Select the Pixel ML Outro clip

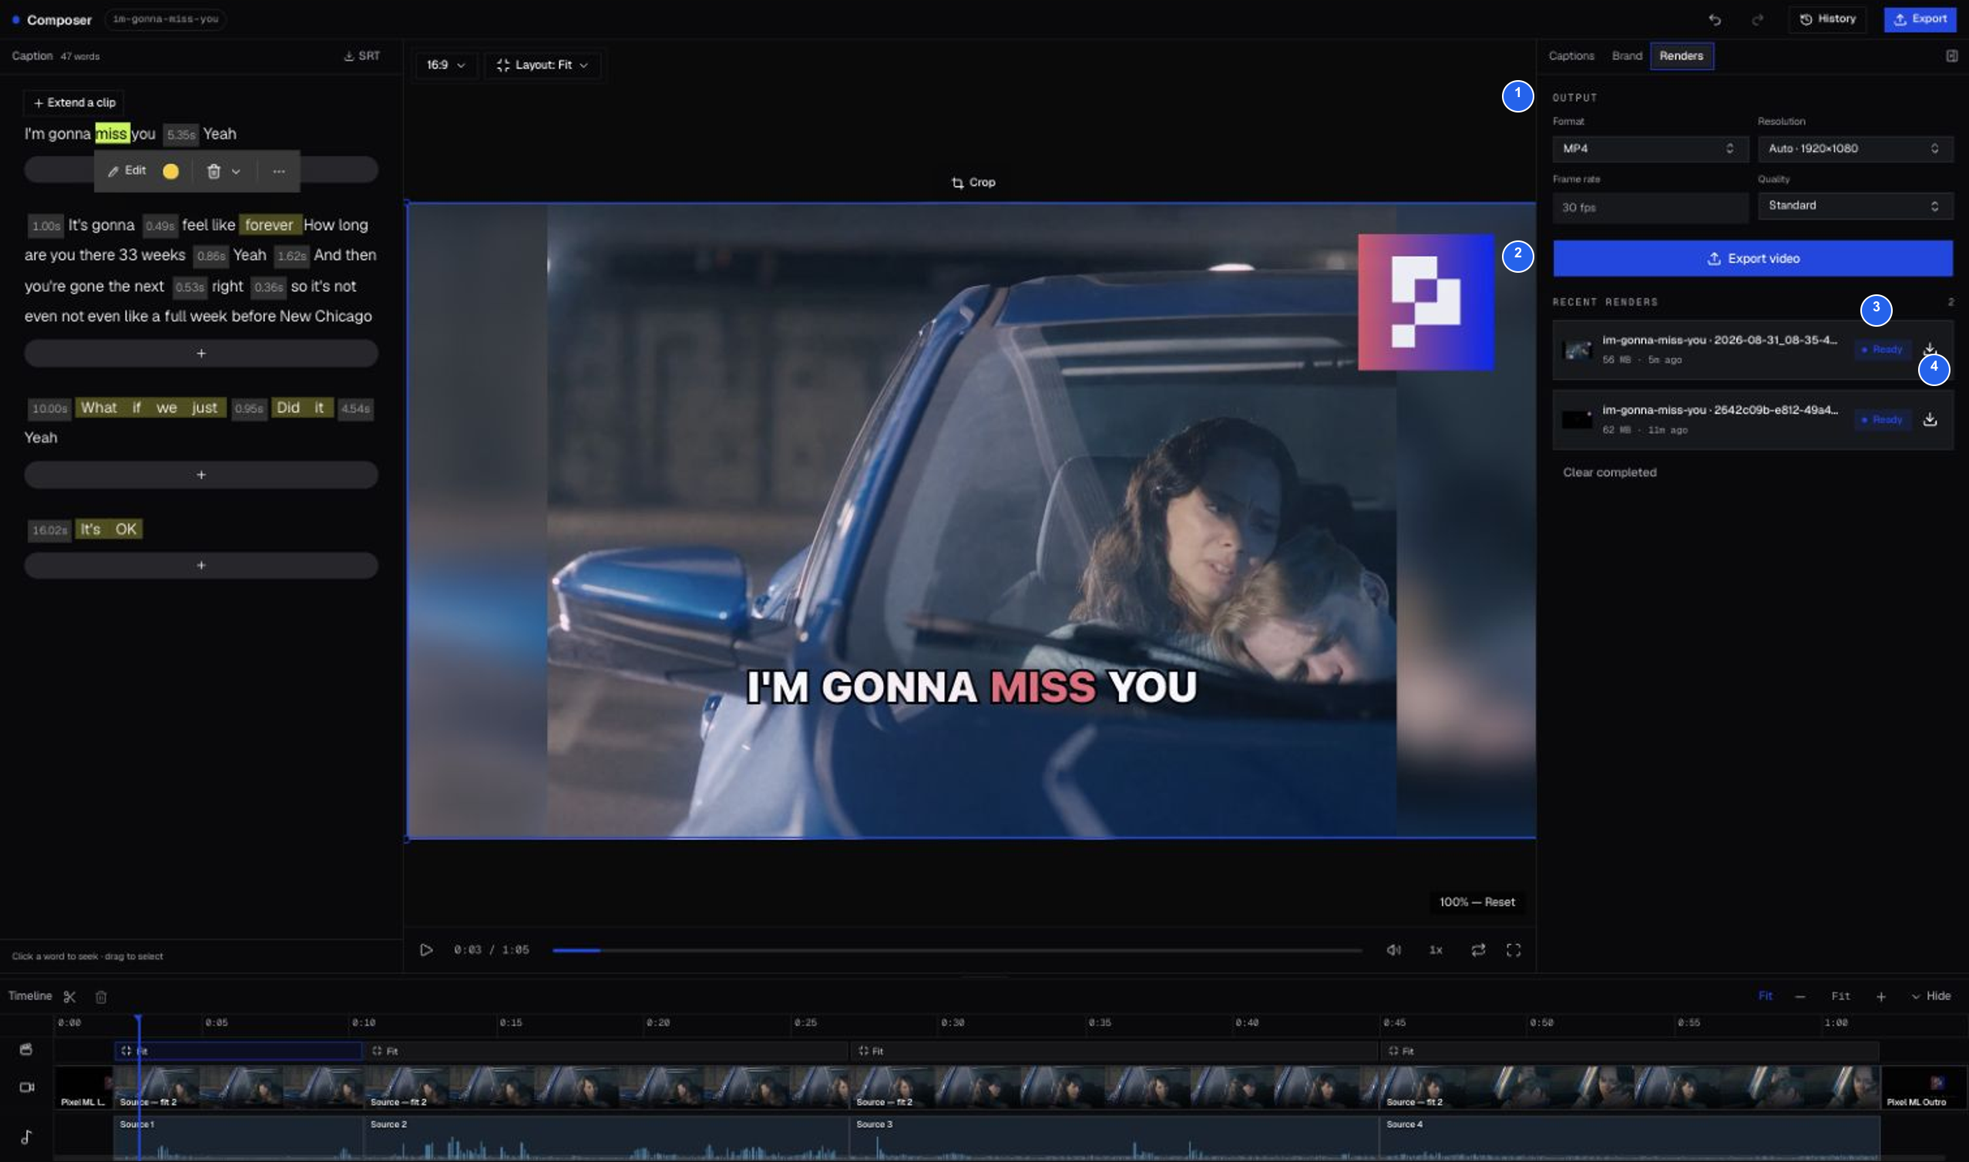[x=1924, y=1086]
